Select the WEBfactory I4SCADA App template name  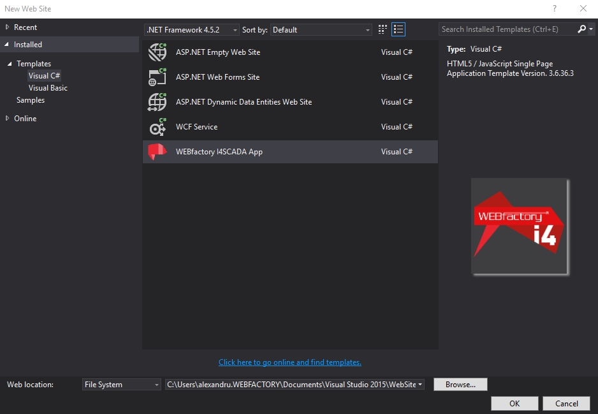click(219, 152)
